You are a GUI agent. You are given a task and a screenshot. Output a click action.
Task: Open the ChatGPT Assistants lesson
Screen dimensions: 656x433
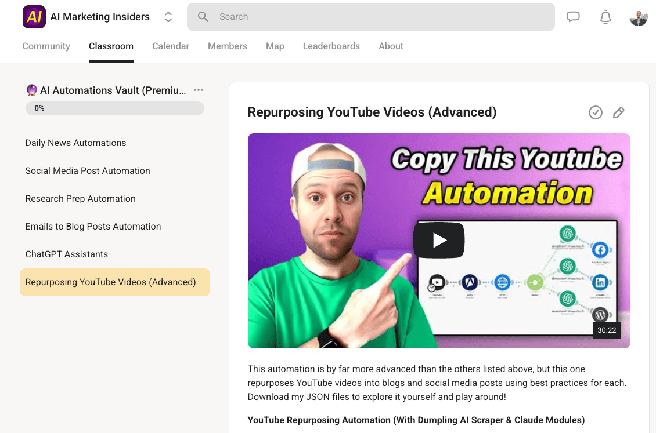click(67, 254)
